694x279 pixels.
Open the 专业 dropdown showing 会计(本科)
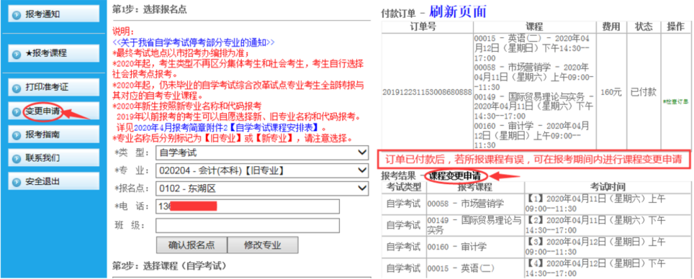(262, 170)
